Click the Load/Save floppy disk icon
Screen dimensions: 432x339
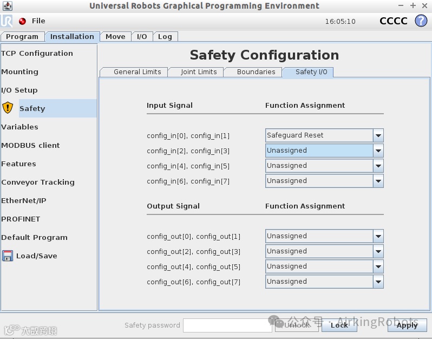8,256
